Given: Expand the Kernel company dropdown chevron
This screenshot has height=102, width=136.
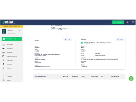Looking at the screenshot, I should coord(20,31).
